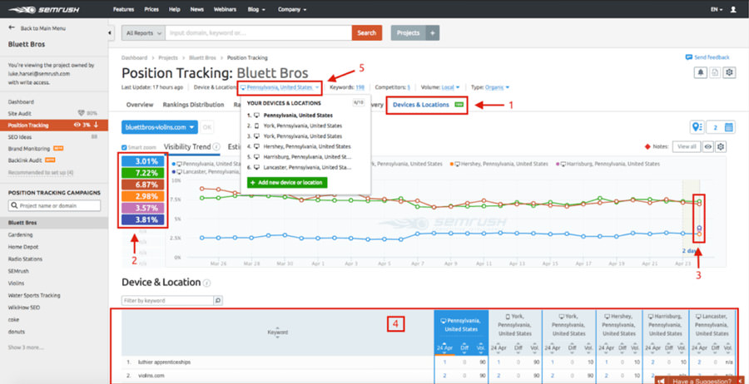Open the chart settings gear icon
Viewport: 749px width, 384px height.
721,146
